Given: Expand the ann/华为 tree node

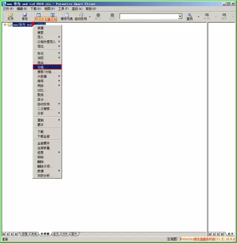Looking at the screenshot, I should 5,25.
